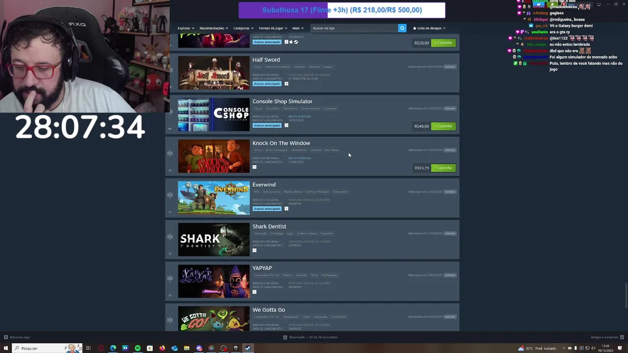The width and height of the screenshot is (628, 353).
Task: Open Half Sword game title
Action: (x=266, y=60)
